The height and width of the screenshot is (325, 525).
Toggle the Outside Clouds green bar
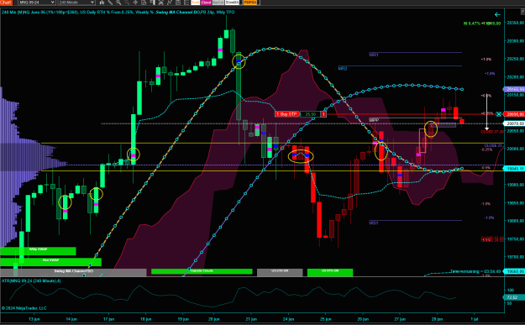pyautogui.click(x=202, y=271)
